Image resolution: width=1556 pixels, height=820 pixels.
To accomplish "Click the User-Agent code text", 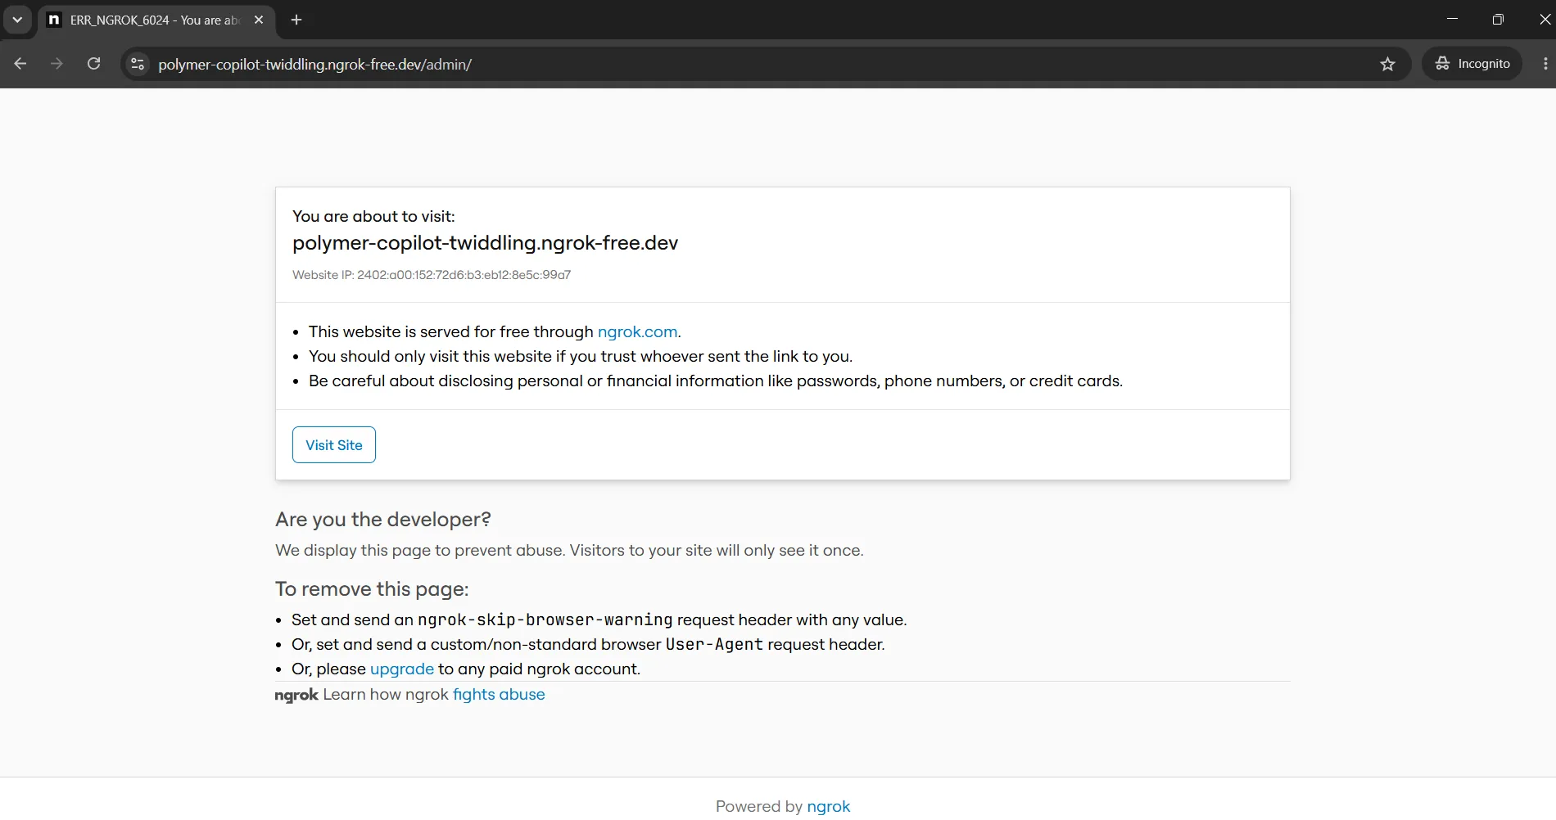I will 714,644.
